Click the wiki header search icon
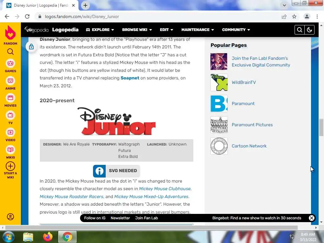This screenshot has width=324, height=243. click(300, 30)
